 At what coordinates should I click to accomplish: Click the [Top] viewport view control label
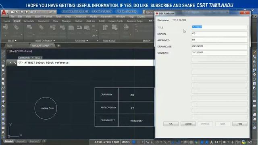point(12,51)
